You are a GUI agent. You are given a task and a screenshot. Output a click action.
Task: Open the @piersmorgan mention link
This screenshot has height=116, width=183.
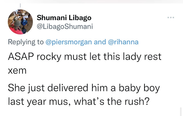(69, 42)
